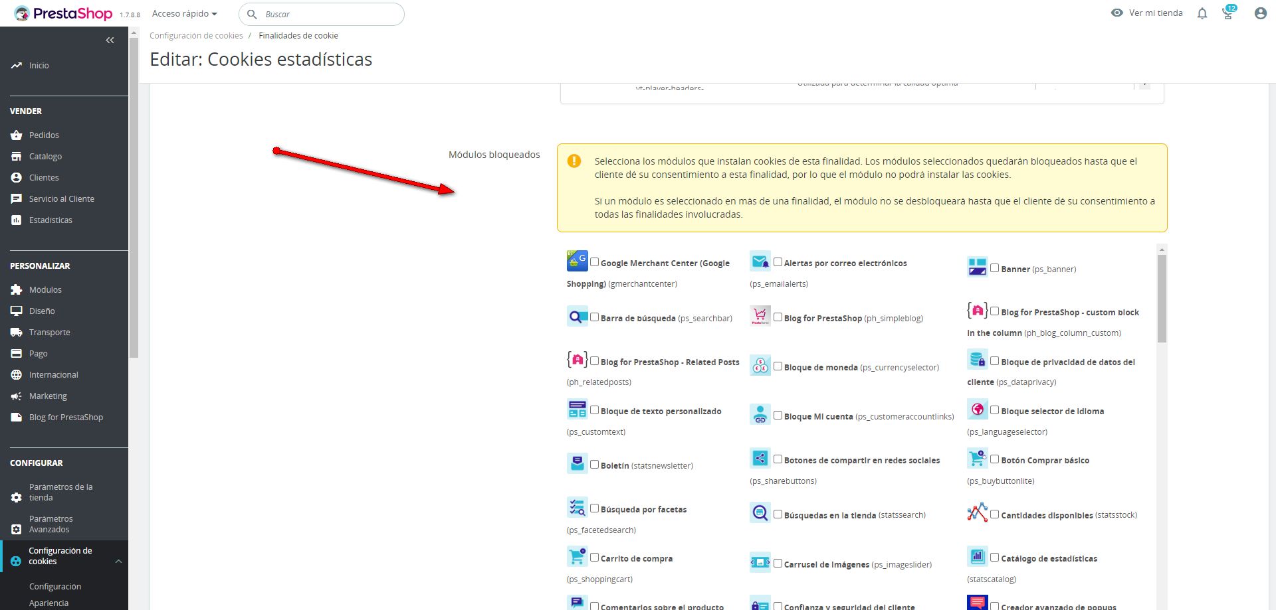
Task: Check Catálogo de estadísticas checkbox
Action: (x=995, y=558)
